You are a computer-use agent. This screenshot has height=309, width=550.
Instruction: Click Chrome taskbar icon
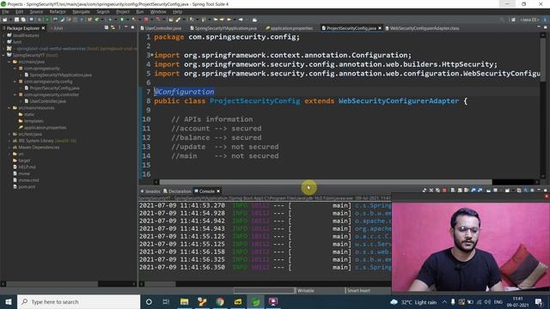(x=220, y=301)
